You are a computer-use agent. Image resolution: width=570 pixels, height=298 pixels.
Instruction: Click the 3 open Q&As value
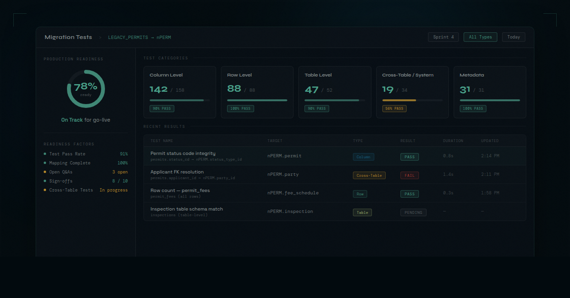pos(120,172)
